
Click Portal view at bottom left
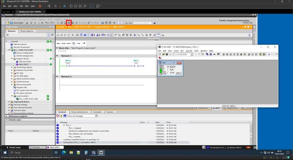click(x=14, y=147)
